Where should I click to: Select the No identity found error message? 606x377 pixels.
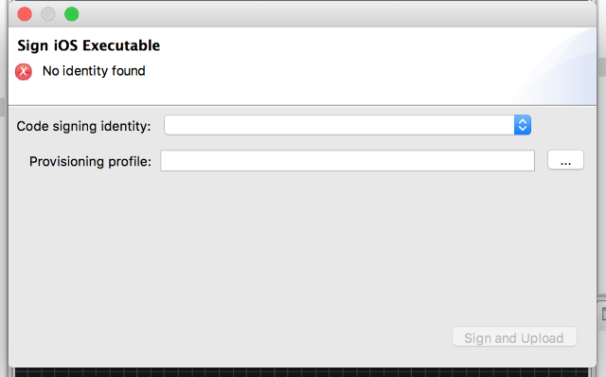click(x=94, y=71)
